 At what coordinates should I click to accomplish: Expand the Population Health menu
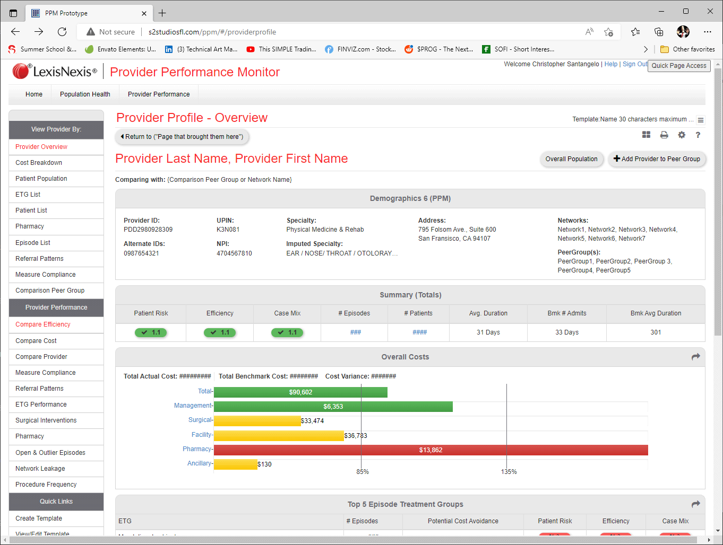(x=85, y=94)
